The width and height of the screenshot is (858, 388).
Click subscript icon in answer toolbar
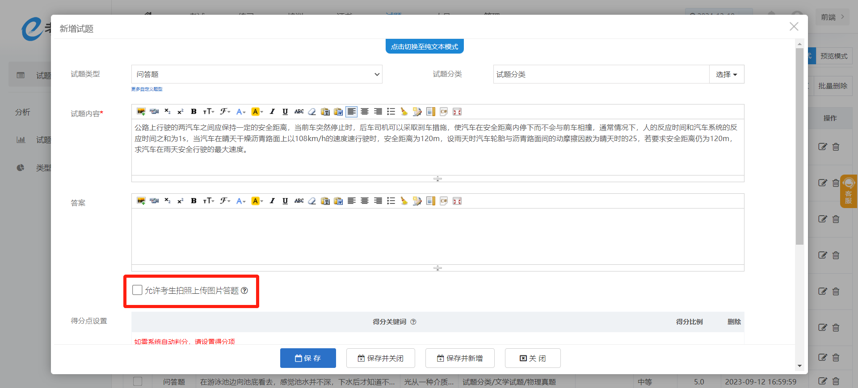point(167,201)
